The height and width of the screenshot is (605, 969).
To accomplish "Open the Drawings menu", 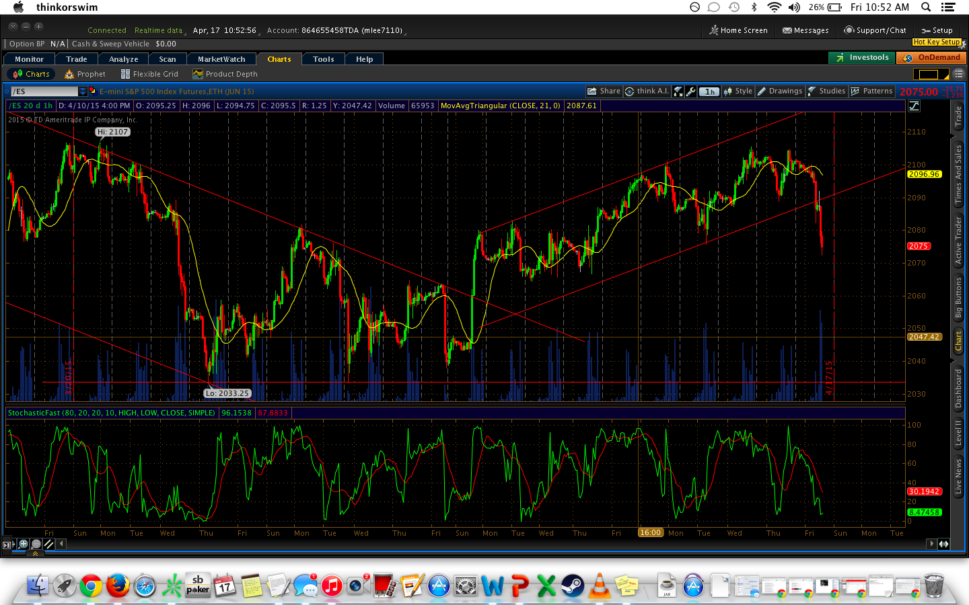I will [x=780, y=91].
